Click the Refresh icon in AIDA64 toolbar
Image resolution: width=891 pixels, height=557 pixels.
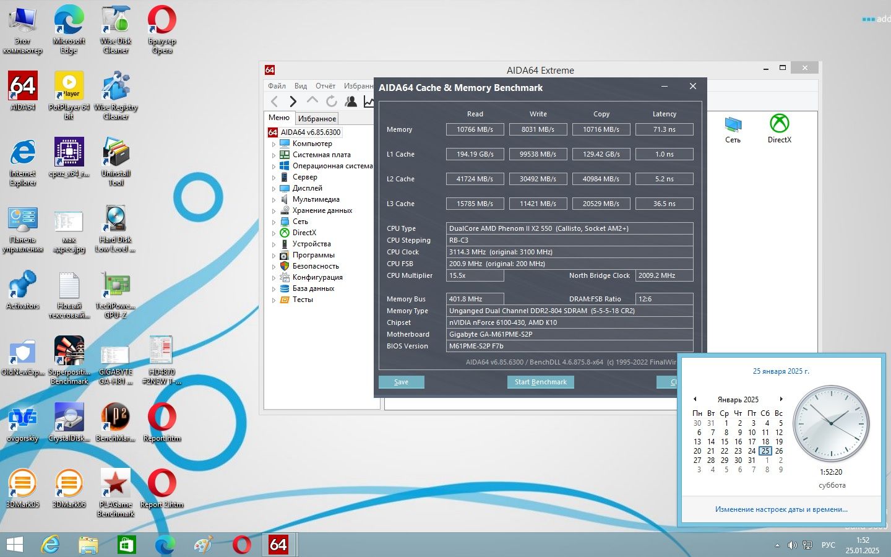click(332, 101)
